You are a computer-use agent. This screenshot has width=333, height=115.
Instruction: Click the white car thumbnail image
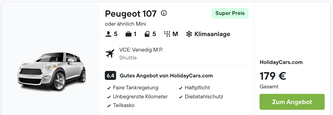click(51, 72)
